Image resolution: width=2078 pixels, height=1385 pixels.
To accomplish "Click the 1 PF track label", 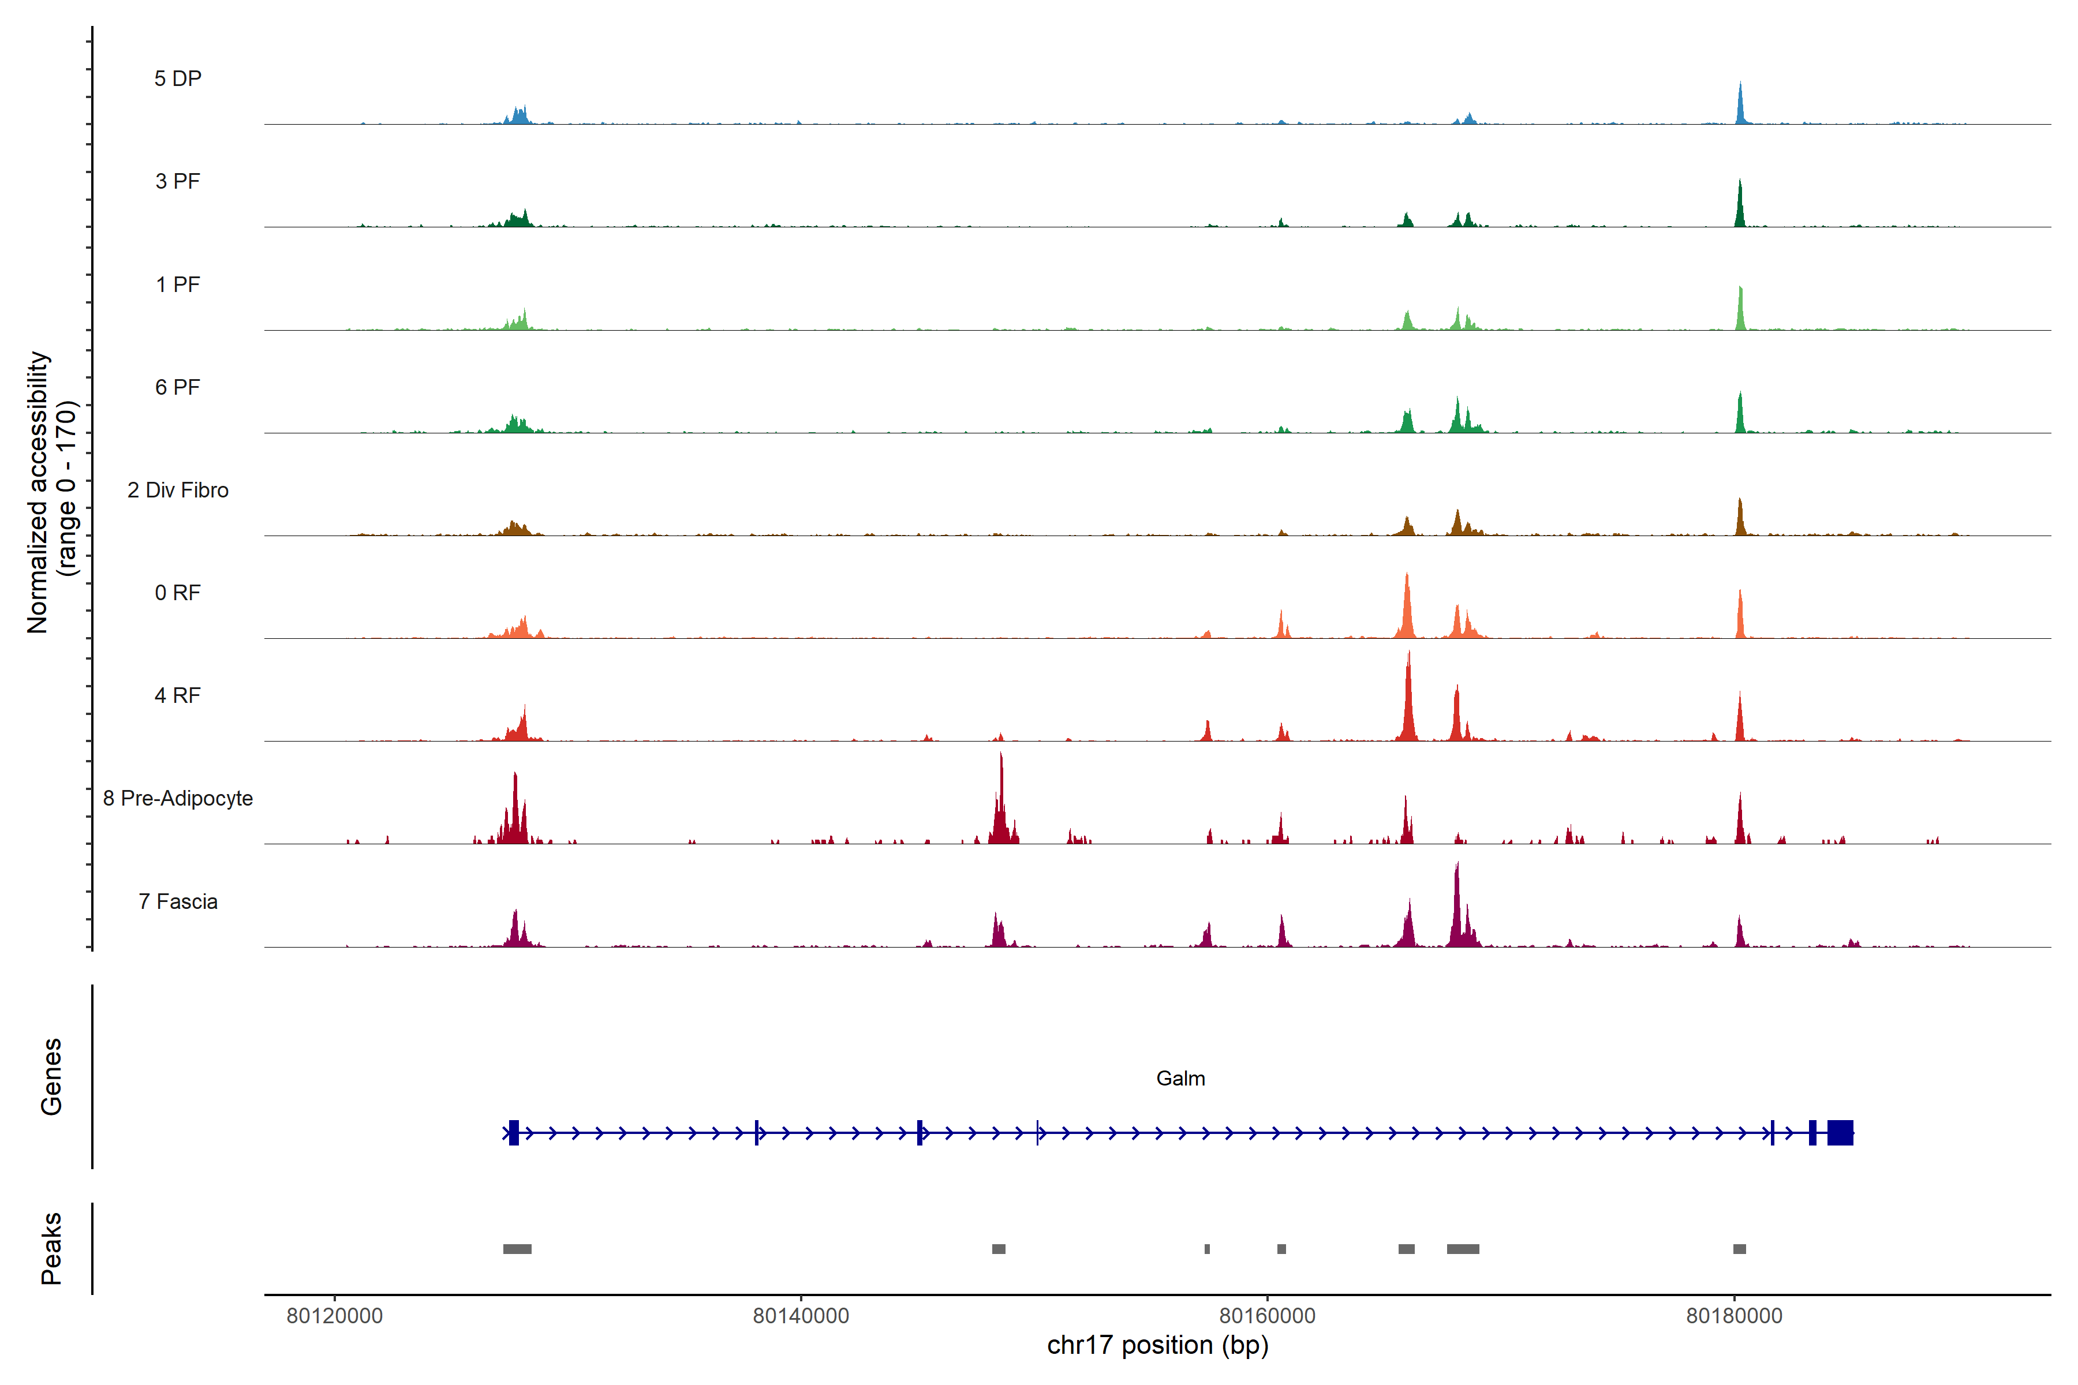I will point(178,285).
